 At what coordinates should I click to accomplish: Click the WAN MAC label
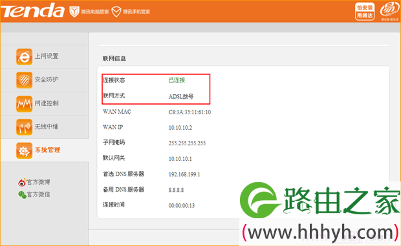click(117, 112)
